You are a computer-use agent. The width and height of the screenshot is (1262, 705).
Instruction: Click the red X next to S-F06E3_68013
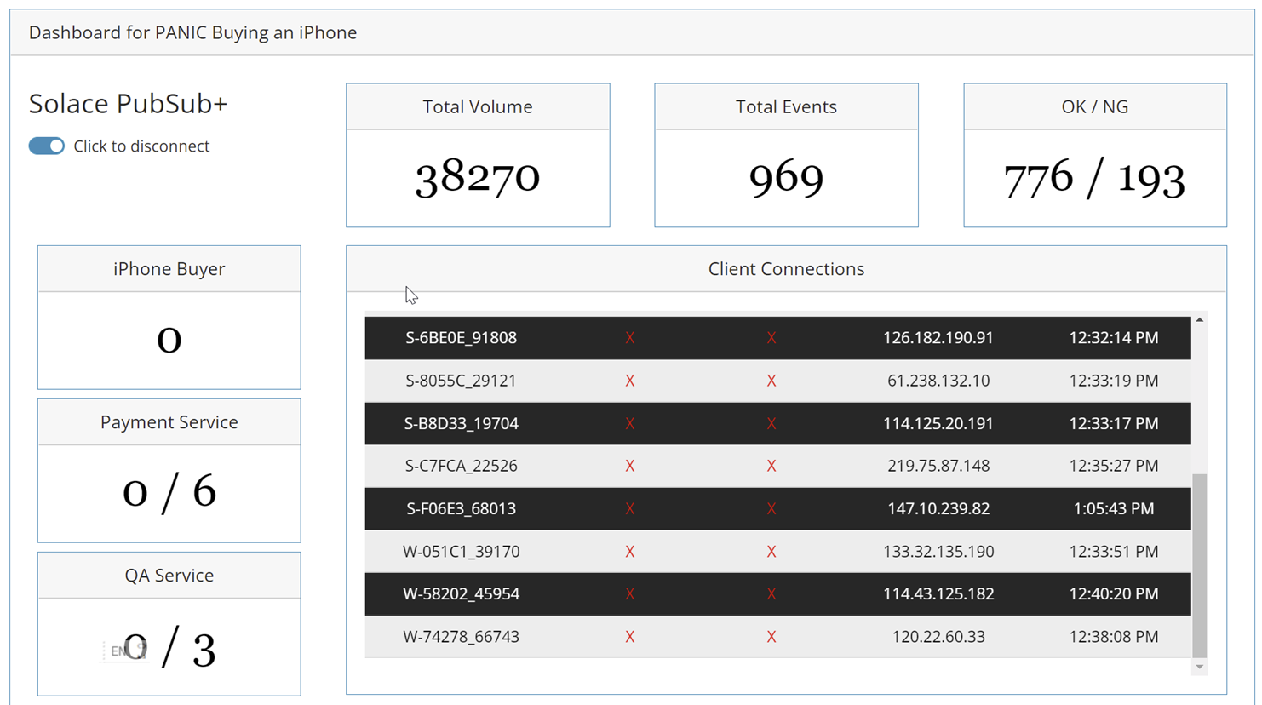tap(630, 508)
